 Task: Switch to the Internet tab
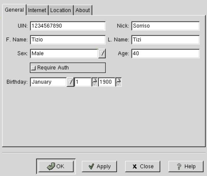click(x=37, y=10)
